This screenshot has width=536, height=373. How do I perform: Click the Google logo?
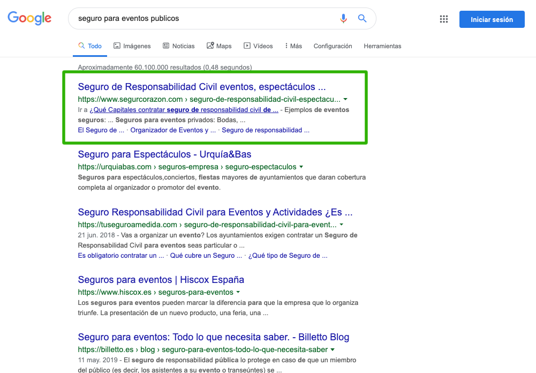[29, 18]
